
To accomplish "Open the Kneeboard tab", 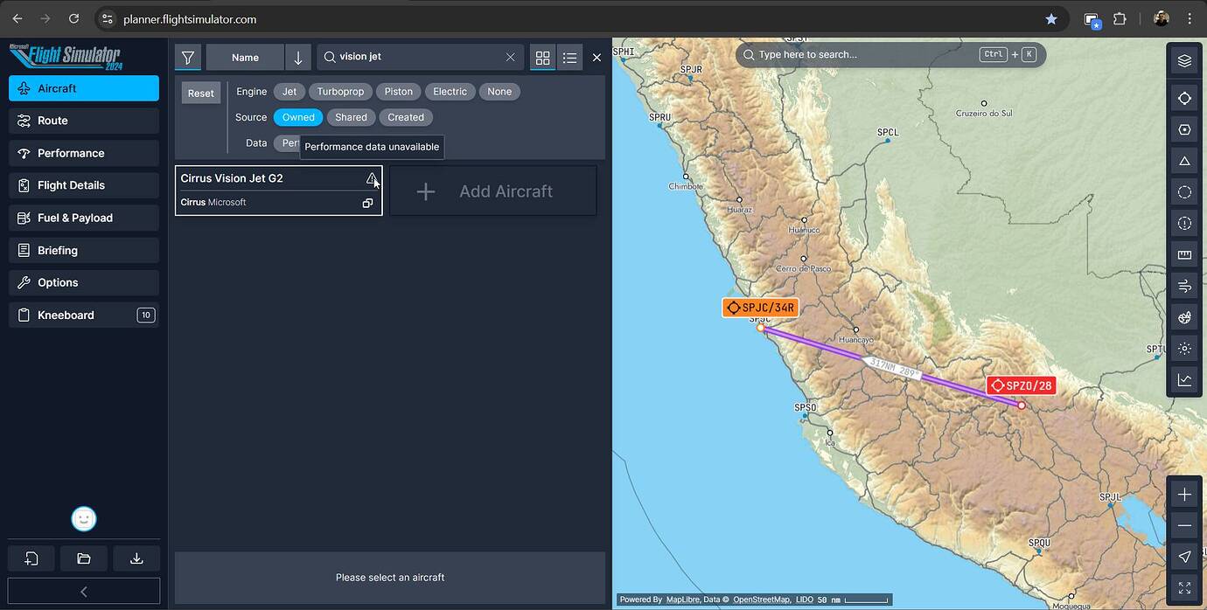I will pyautogui.click(x=84, y=315).
